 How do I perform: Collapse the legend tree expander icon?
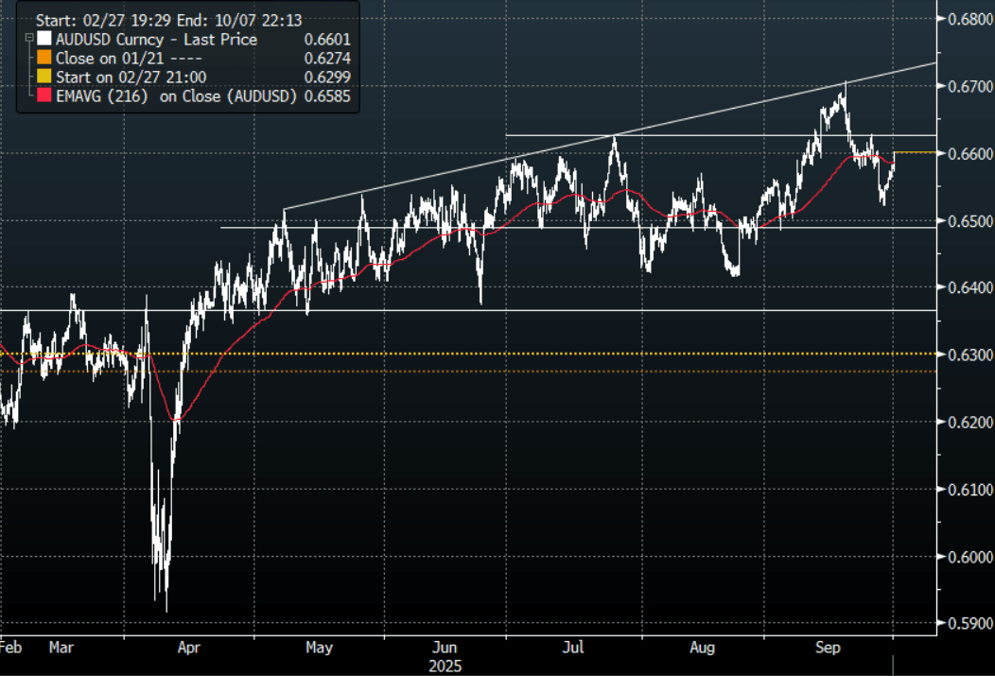pos(29,39)
